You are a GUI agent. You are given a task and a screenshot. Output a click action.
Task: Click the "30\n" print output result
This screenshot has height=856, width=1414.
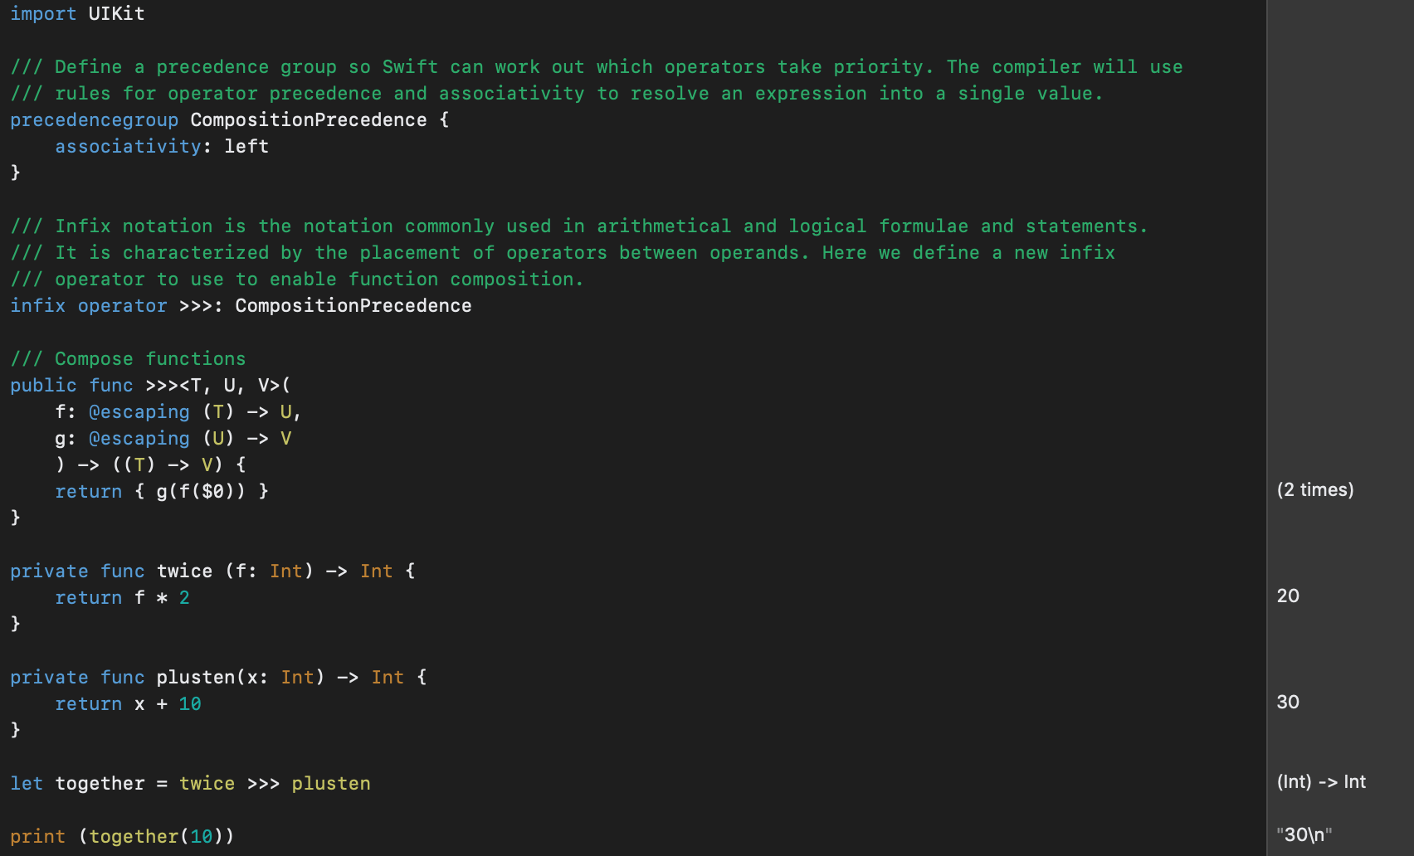click(x=1304, y=834)
